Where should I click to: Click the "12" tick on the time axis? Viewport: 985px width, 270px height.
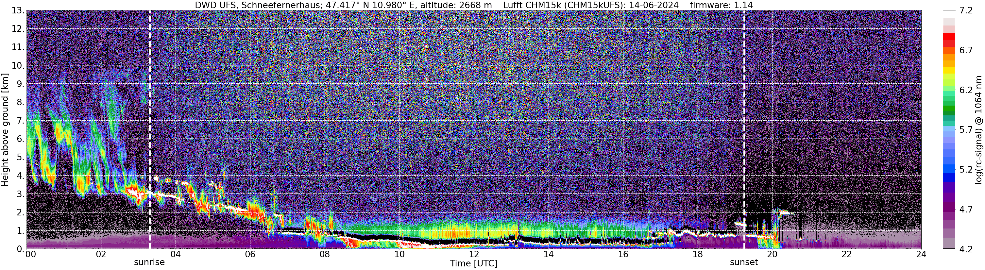[474, 254]
